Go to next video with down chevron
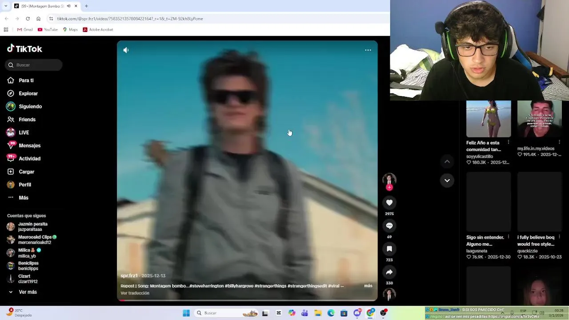 pos(447,180)
